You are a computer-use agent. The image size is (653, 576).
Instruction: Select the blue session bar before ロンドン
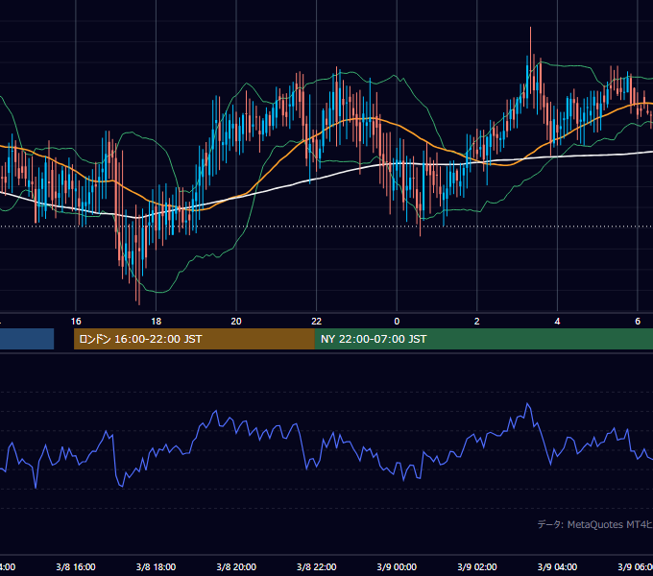click(27, 339)
